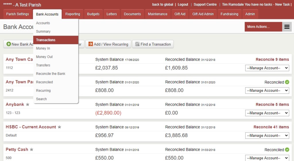Toggle the star next to HSBC - Current Account
The height and width of the screenshot is (161, 294).
59,127
